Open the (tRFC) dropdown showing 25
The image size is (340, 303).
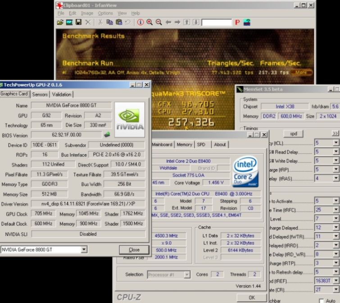click(336, 210)
